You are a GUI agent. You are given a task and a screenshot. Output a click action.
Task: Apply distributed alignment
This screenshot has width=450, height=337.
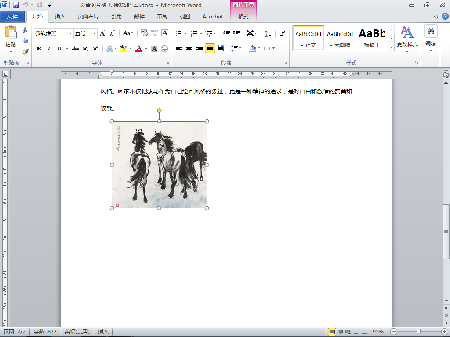pos(220,48)
